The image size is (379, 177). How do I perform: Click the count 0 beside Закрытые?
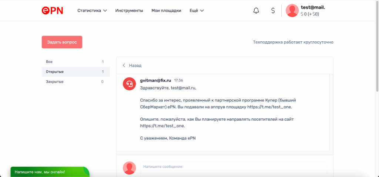[x=102, y=81]
